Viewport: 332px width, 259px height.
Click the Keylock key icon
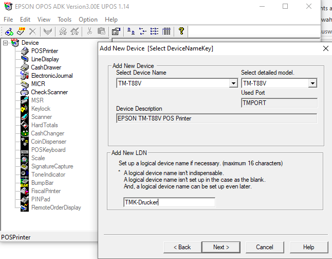(25, 109)
